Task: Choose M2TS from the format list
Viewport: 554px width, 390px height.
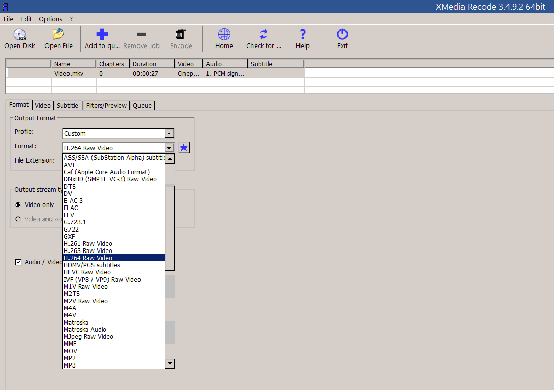Action: 114,294
